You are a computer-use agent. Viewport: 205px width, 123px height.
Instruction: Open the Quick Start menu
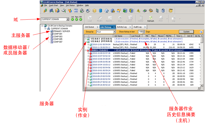(54, 5)
